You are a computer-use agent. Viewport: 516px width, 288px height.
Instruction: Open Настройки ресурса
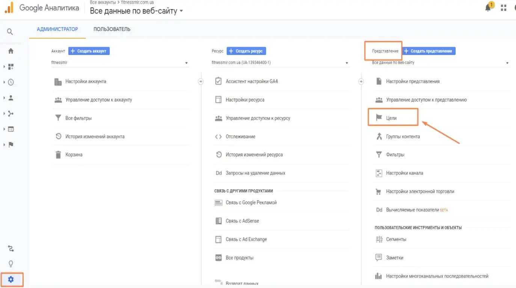click(245, 100)
